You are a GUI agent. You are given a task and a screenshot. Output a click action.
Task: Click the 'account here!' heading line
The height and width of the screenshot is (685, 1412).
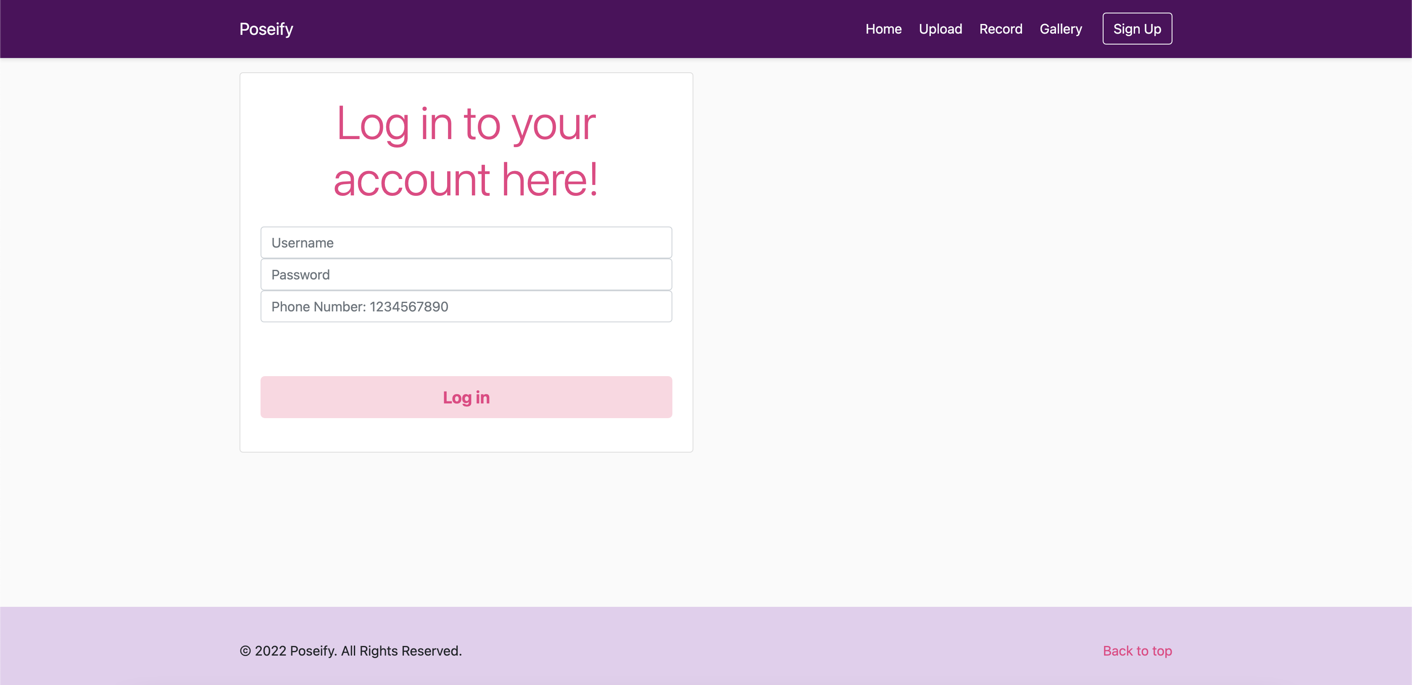pyautogui.click(x=466, y=180)
